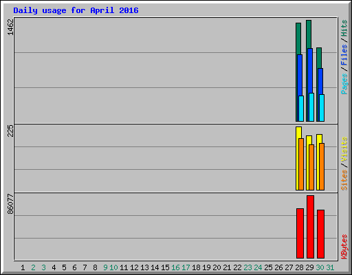Click day label 21 on the axis
Image resolution: width=352 pixels, height=275 pixels.
point(227,267)
